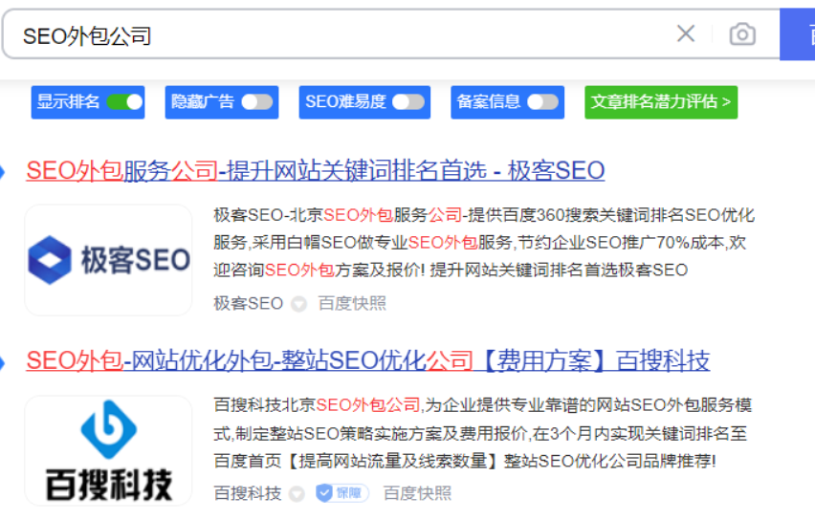Click description text starting 百搜科技北京
Screen dimensions: 815x520
click(x=483, y=433)
